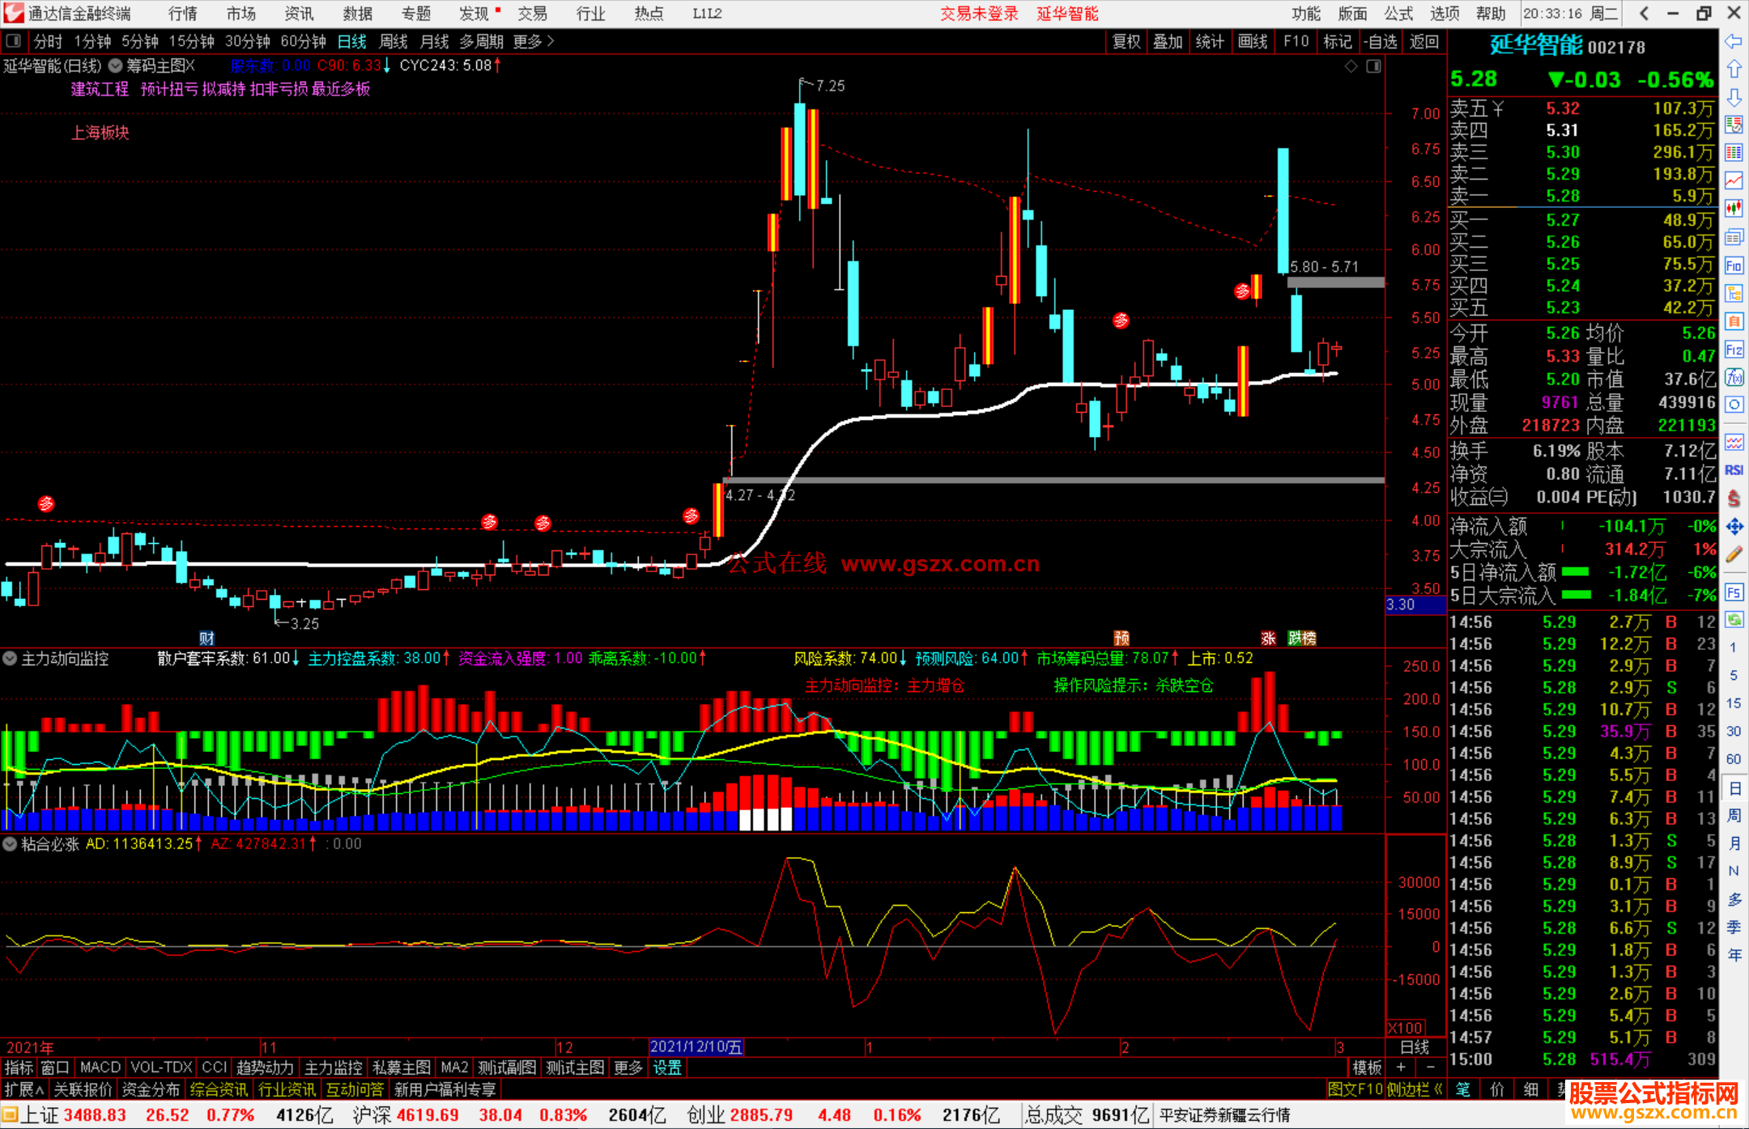1749x1129 pixels.
Task: Click the diamond icon at chart corner
Action: pyautogui.click(x=1351, y=66)
